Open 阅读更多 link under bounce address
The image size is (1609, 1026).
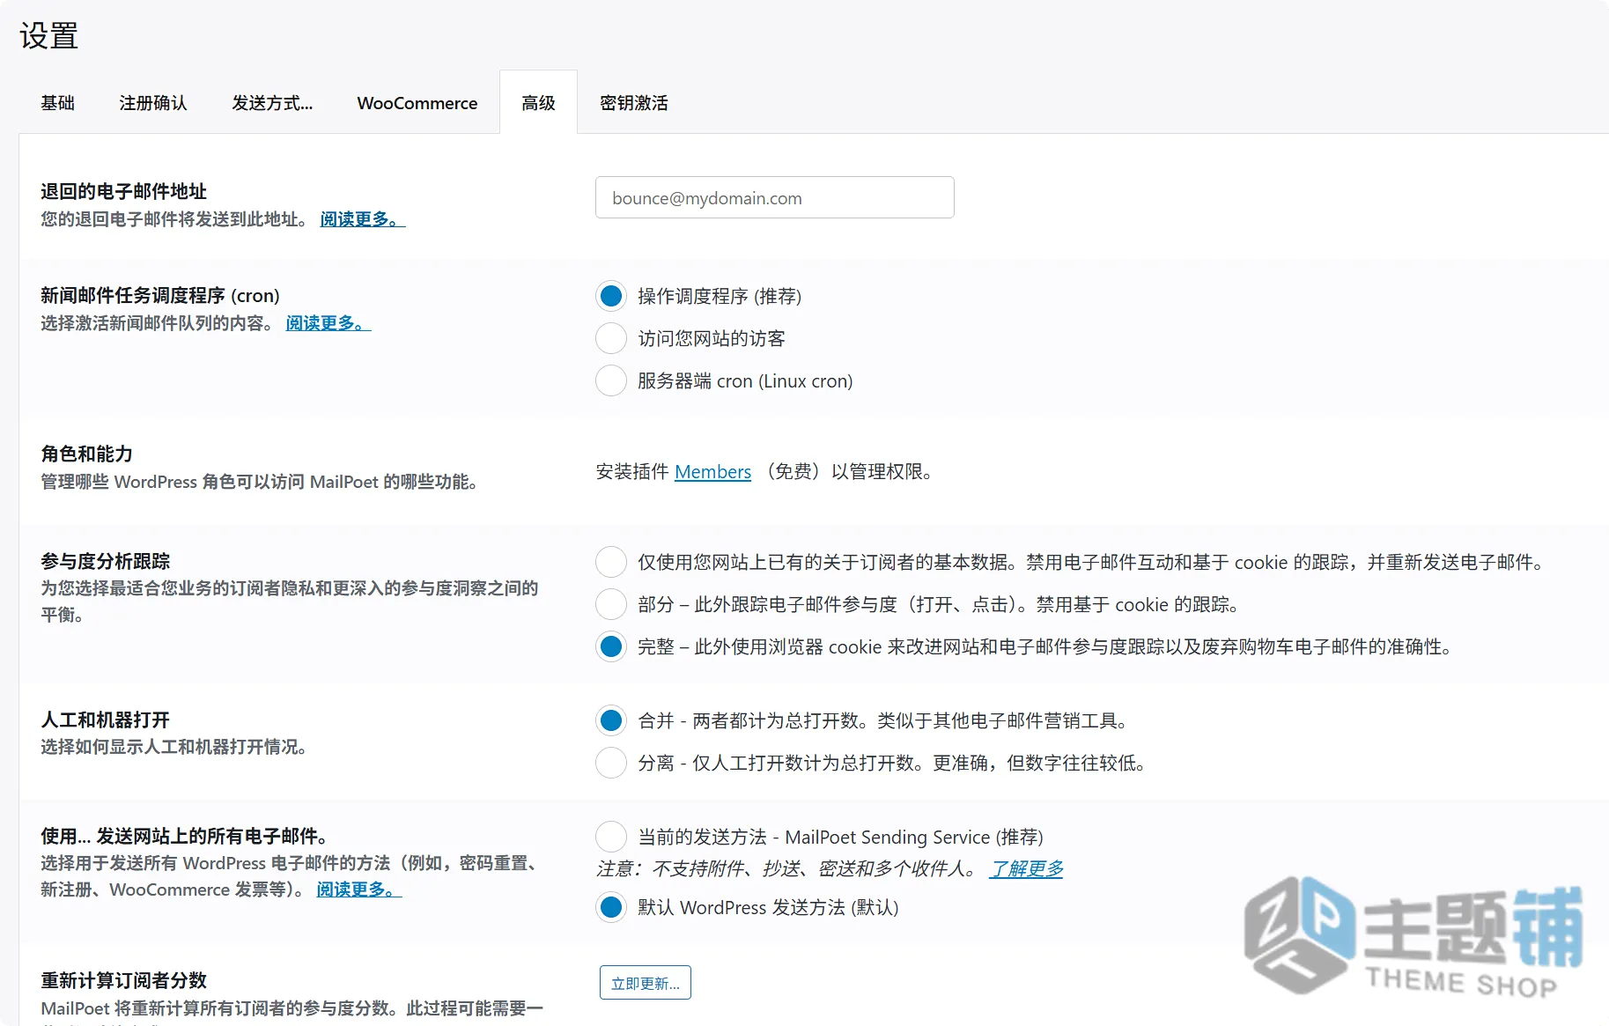point(362,219)
